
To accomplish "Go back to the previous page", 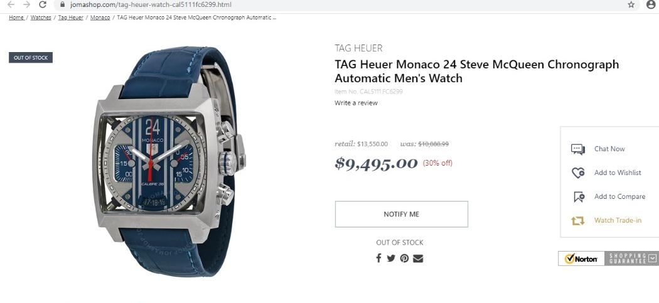I will [x=11, y=4].
